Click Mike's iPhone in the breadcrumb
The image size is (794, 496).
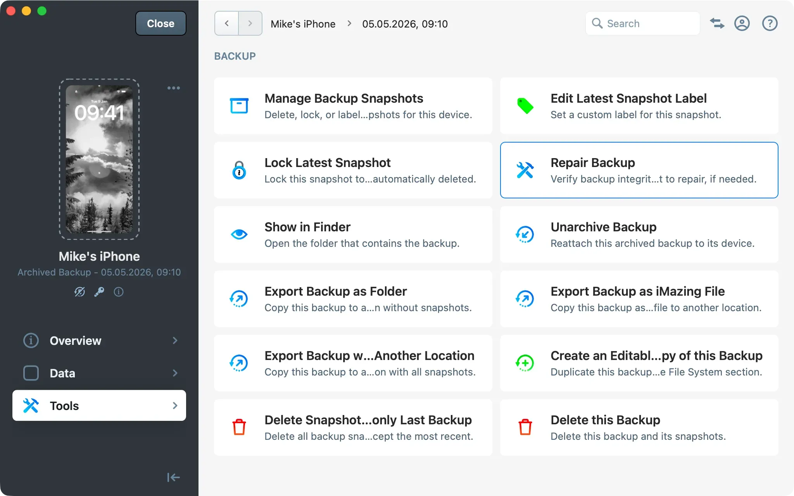pos(303,24)
